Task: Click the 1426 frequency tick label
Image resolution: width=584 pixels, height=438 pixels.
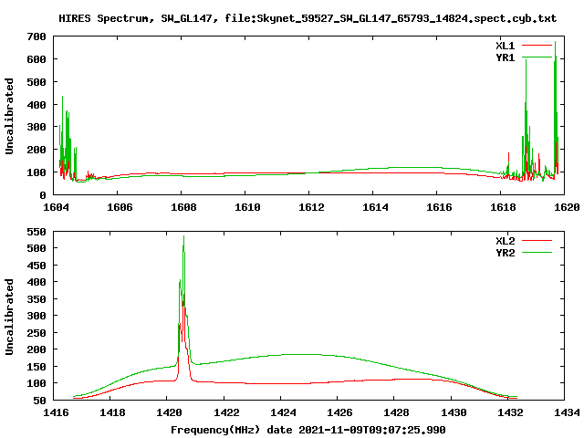Action: pyautogui.click(x=339, y=412)
